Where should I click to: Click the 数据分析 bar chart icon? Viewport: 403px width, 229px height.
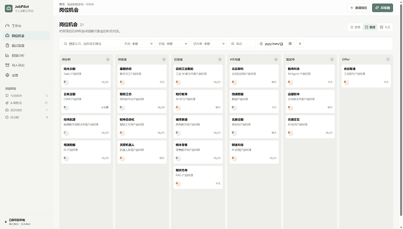pos(7,55)
